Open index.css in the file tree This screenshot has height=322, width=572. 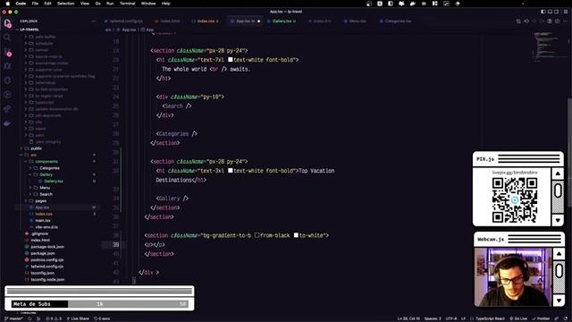[44, 214]
